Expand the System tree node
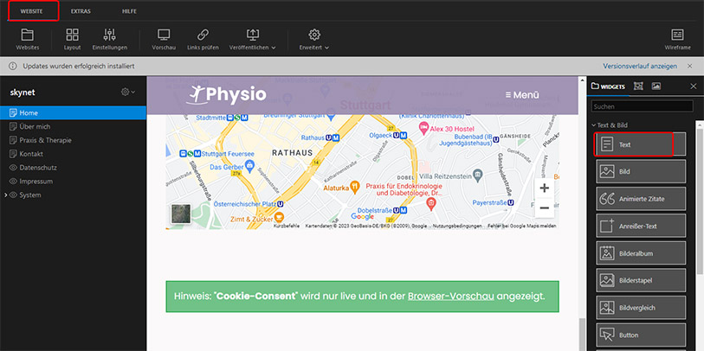 (5, 195)
